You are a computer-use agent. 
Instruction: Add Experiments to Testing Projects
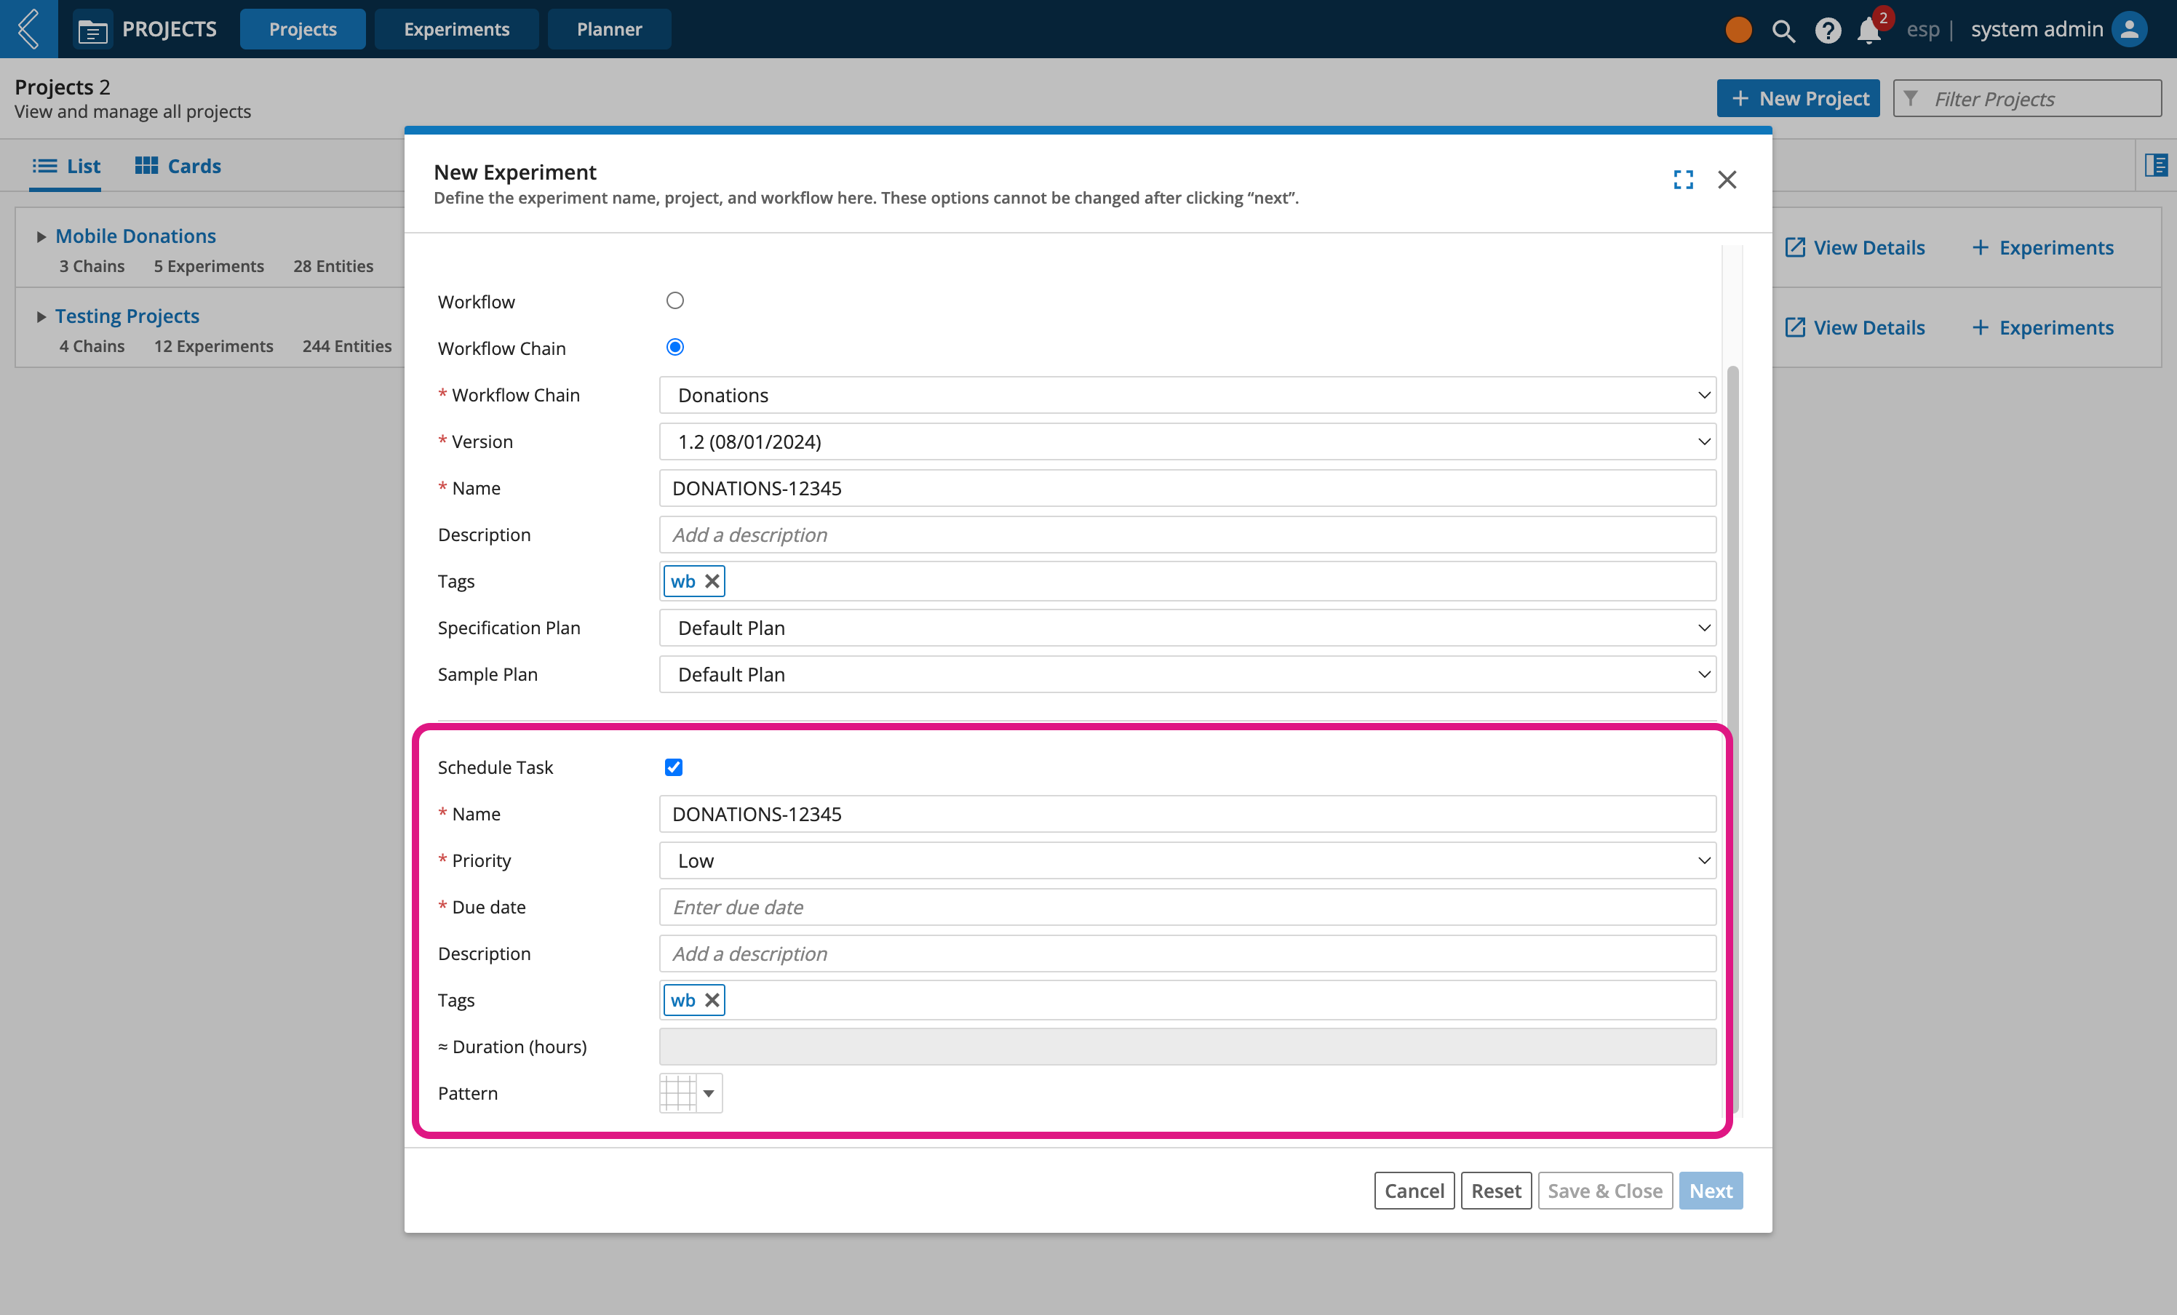(2042, 327)
